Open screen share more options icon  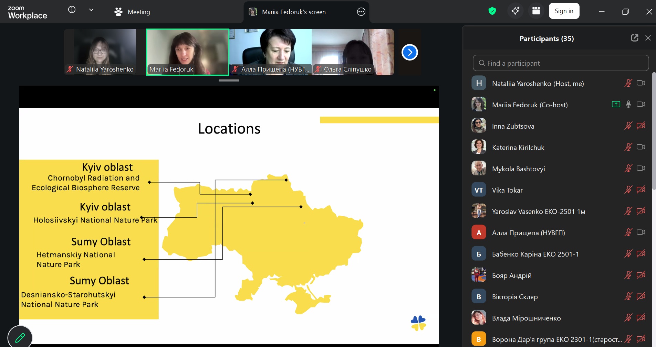[x=361, y=12]
